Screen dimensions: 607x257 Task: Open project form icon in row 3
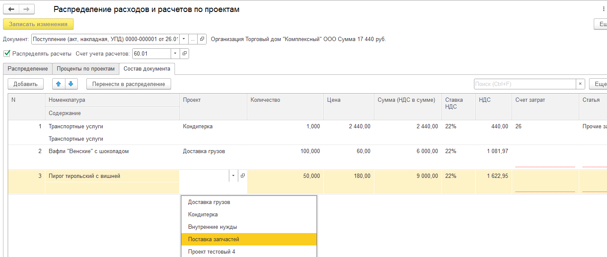243,176
